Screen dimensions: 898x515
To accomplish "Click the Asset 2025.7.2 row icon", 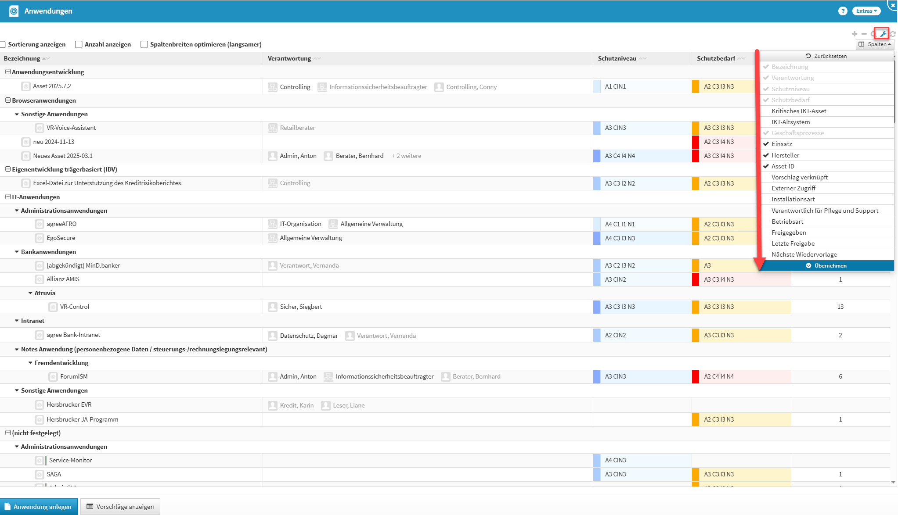I will point(26,86).
